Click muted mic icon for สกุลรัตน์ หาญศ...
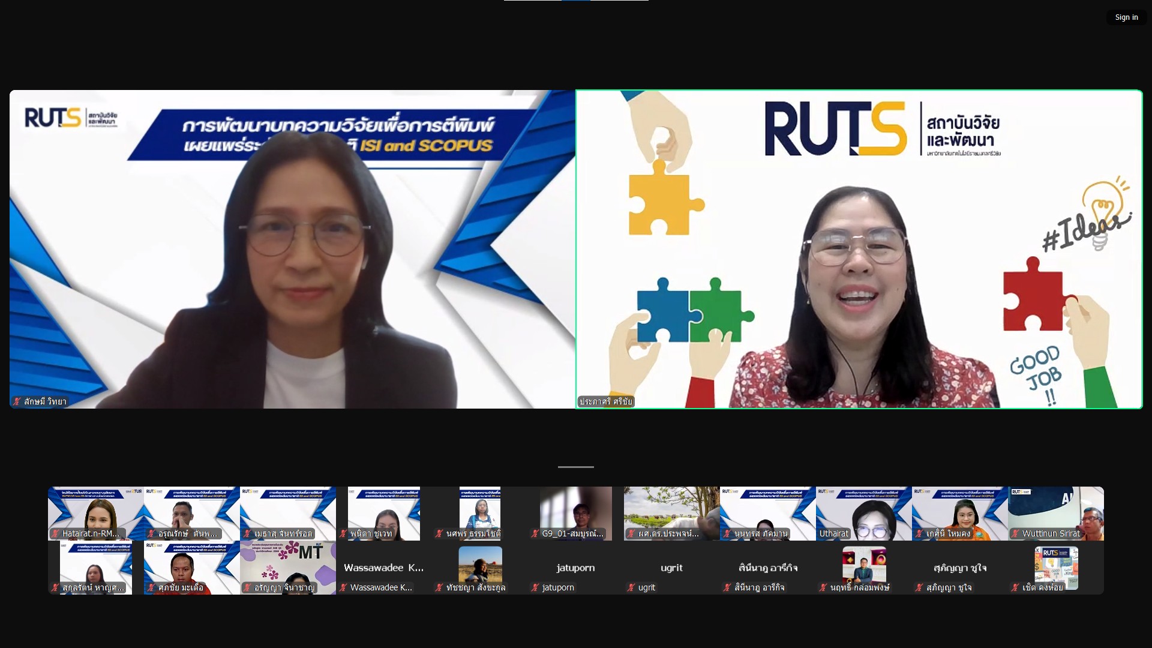The height and width of the screenshot is (648, 1152). [55, 587]
